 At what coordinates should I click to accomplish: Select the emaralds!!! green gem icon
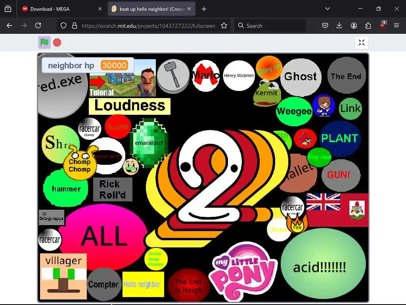coord(149,143)
